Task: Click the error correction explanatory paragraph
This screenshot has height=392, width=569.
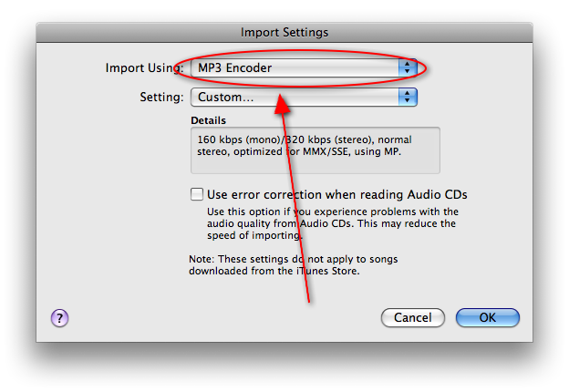Action: (333, 223)
